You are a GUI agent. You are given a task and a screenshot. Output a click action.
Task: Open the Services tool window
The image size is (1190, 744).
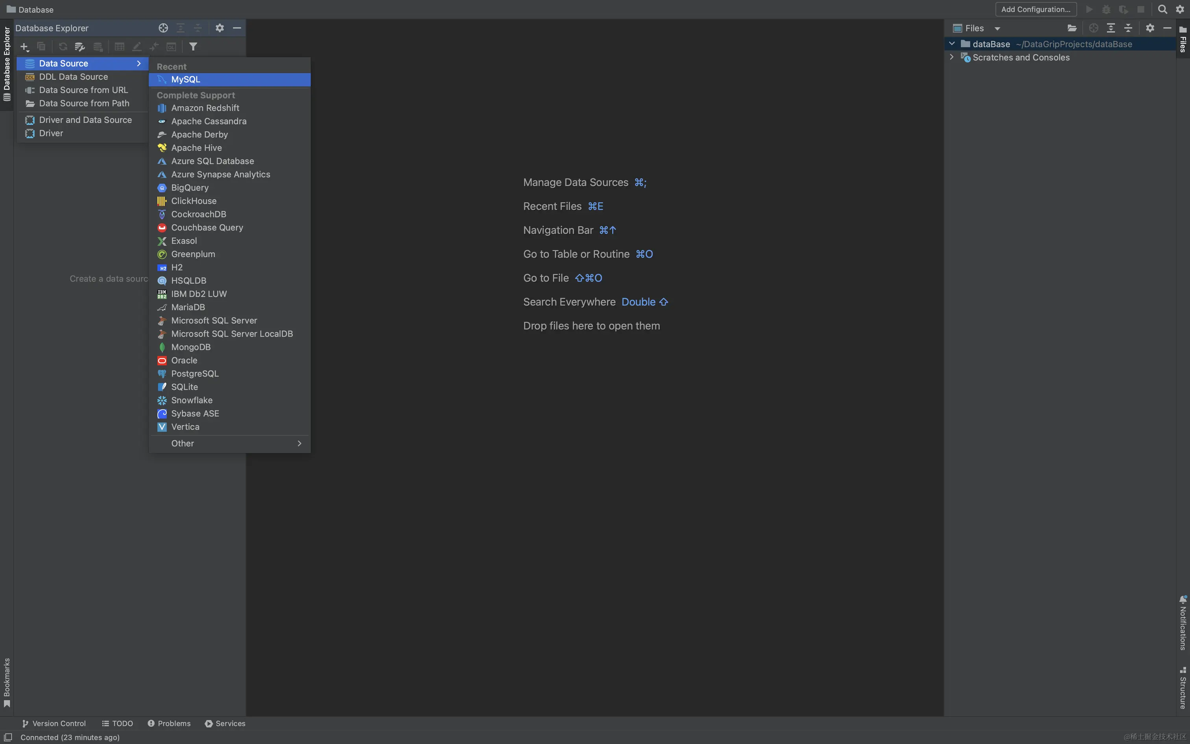225,724
